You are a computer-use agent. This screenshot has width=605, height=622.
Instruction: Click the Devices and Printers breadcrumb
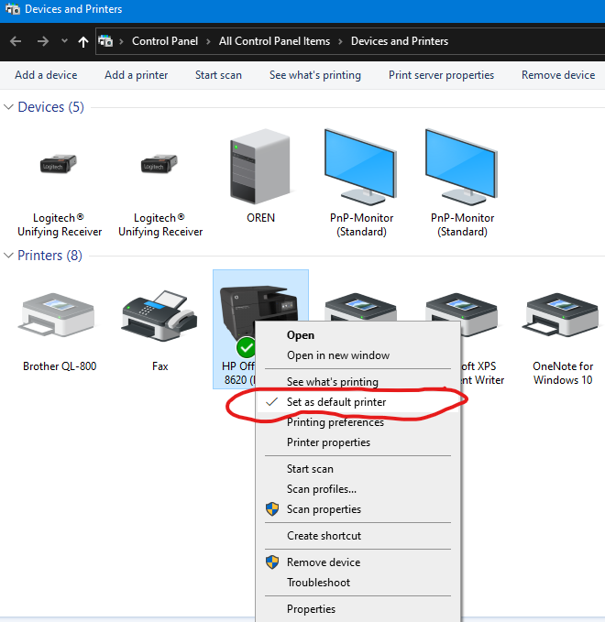(x=400, y=41)
